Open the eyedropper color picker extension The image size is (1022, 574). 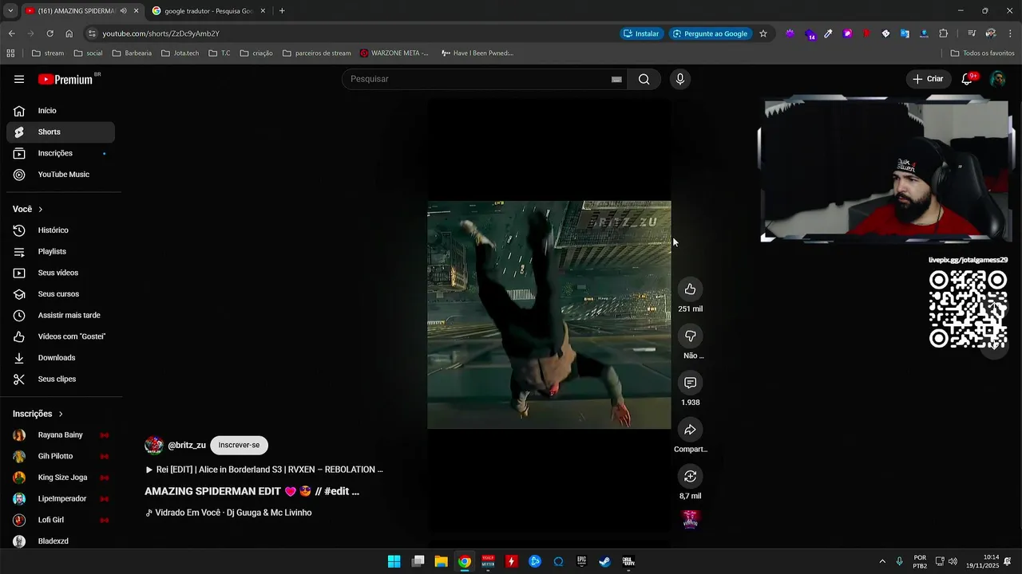(x=828, y=33)
